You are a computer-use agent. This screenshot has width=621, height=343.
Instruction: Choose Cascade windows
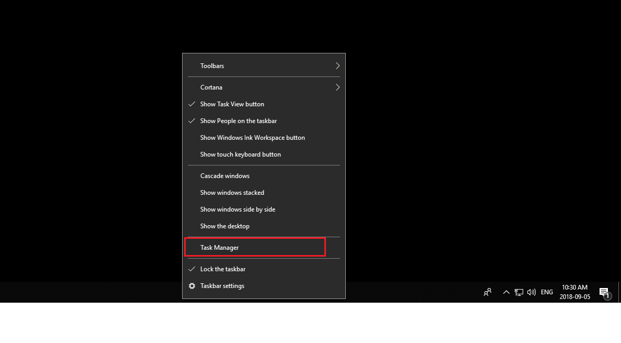pyautogui.click(x=264, y=176)
